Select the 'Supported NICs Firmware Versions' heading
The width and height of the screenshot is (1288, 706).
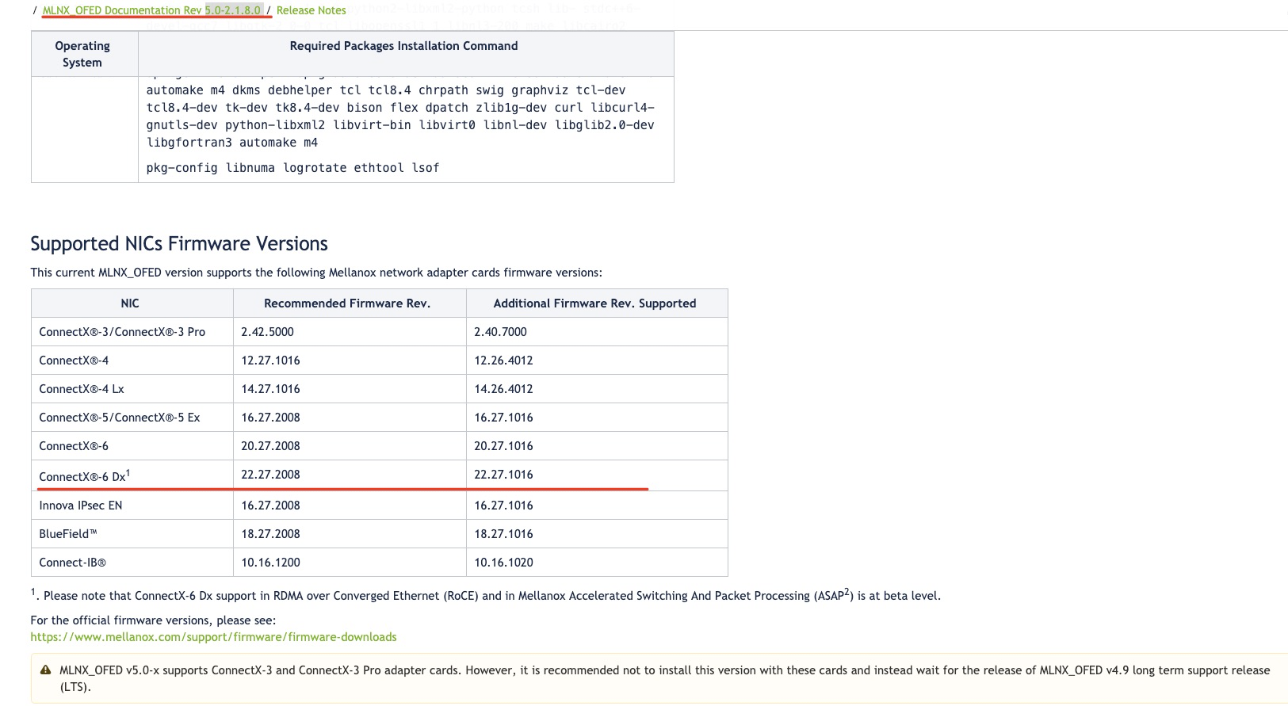point(179,243)
